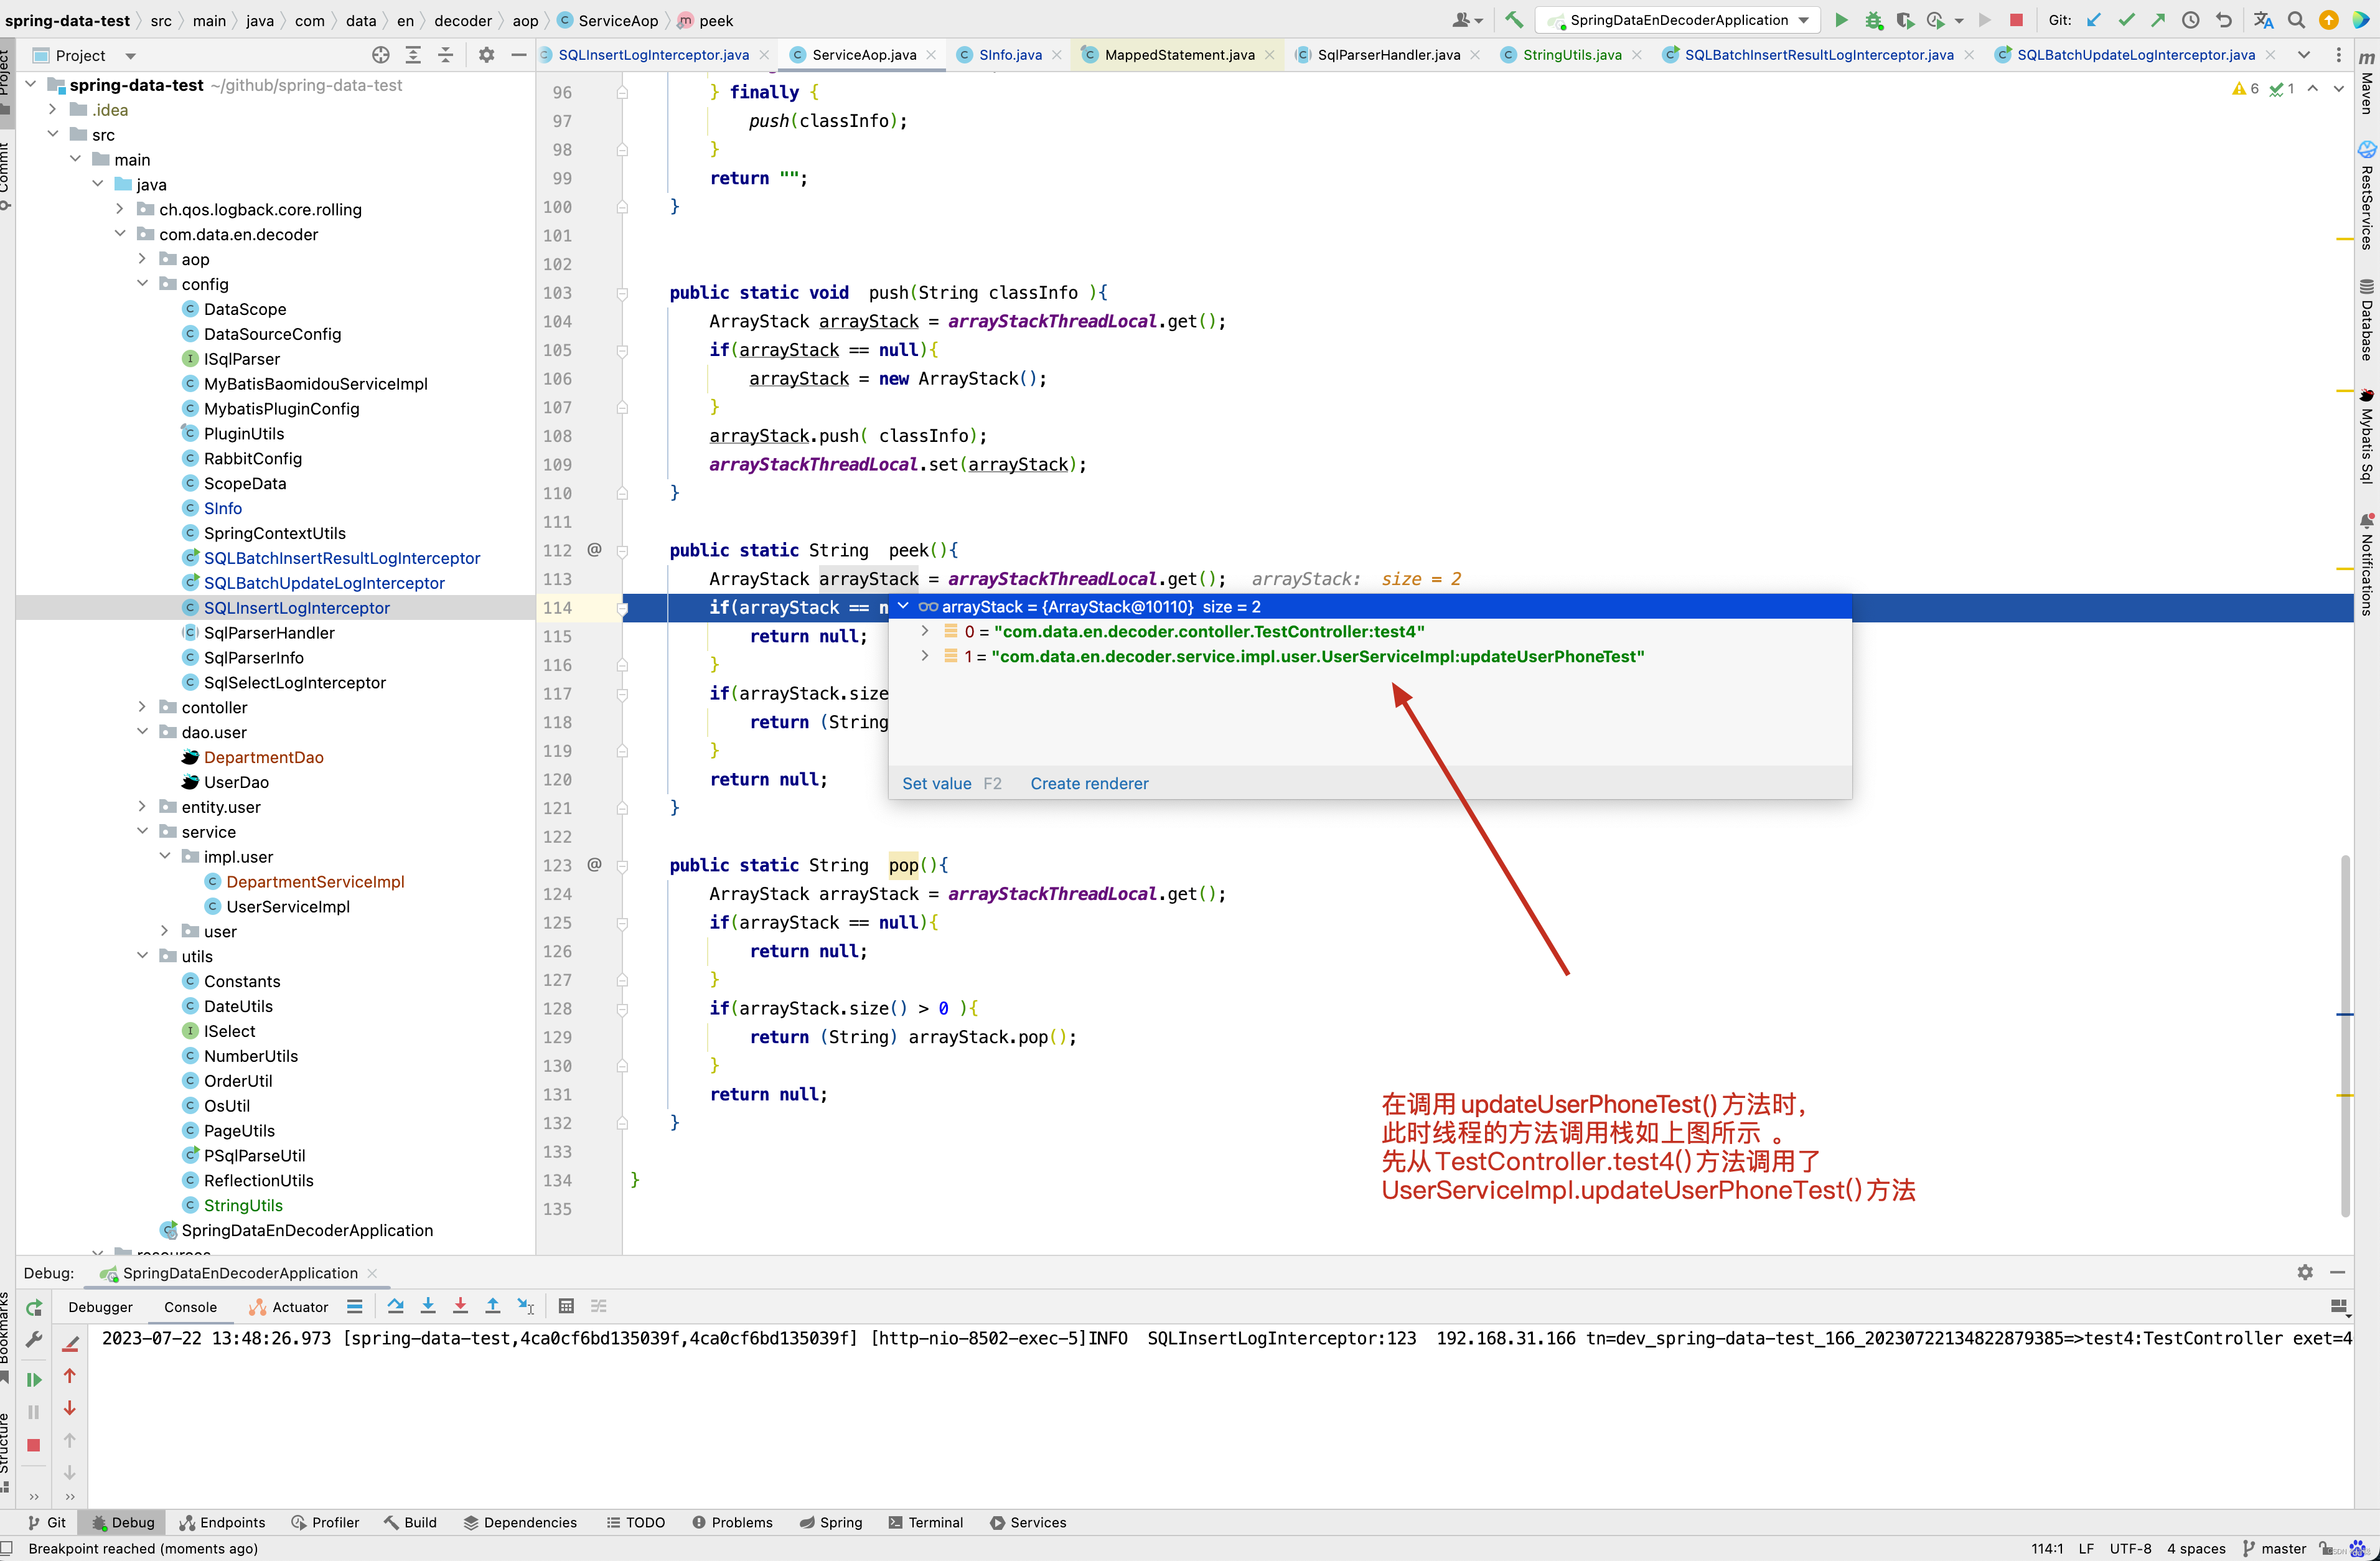This screenshot has height=1561, width=2380.
Task: Show hidden editor tabs chevron
Action: 2304,55
